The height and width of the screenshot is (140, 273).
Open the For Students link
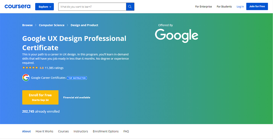224,7
